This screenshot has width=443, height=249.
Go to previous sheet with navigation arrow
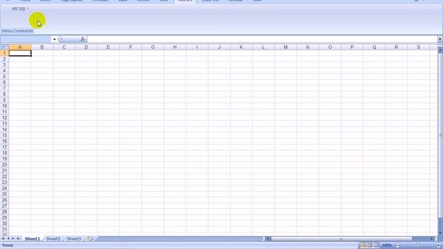pyautogui.click(x=8, y=239)
